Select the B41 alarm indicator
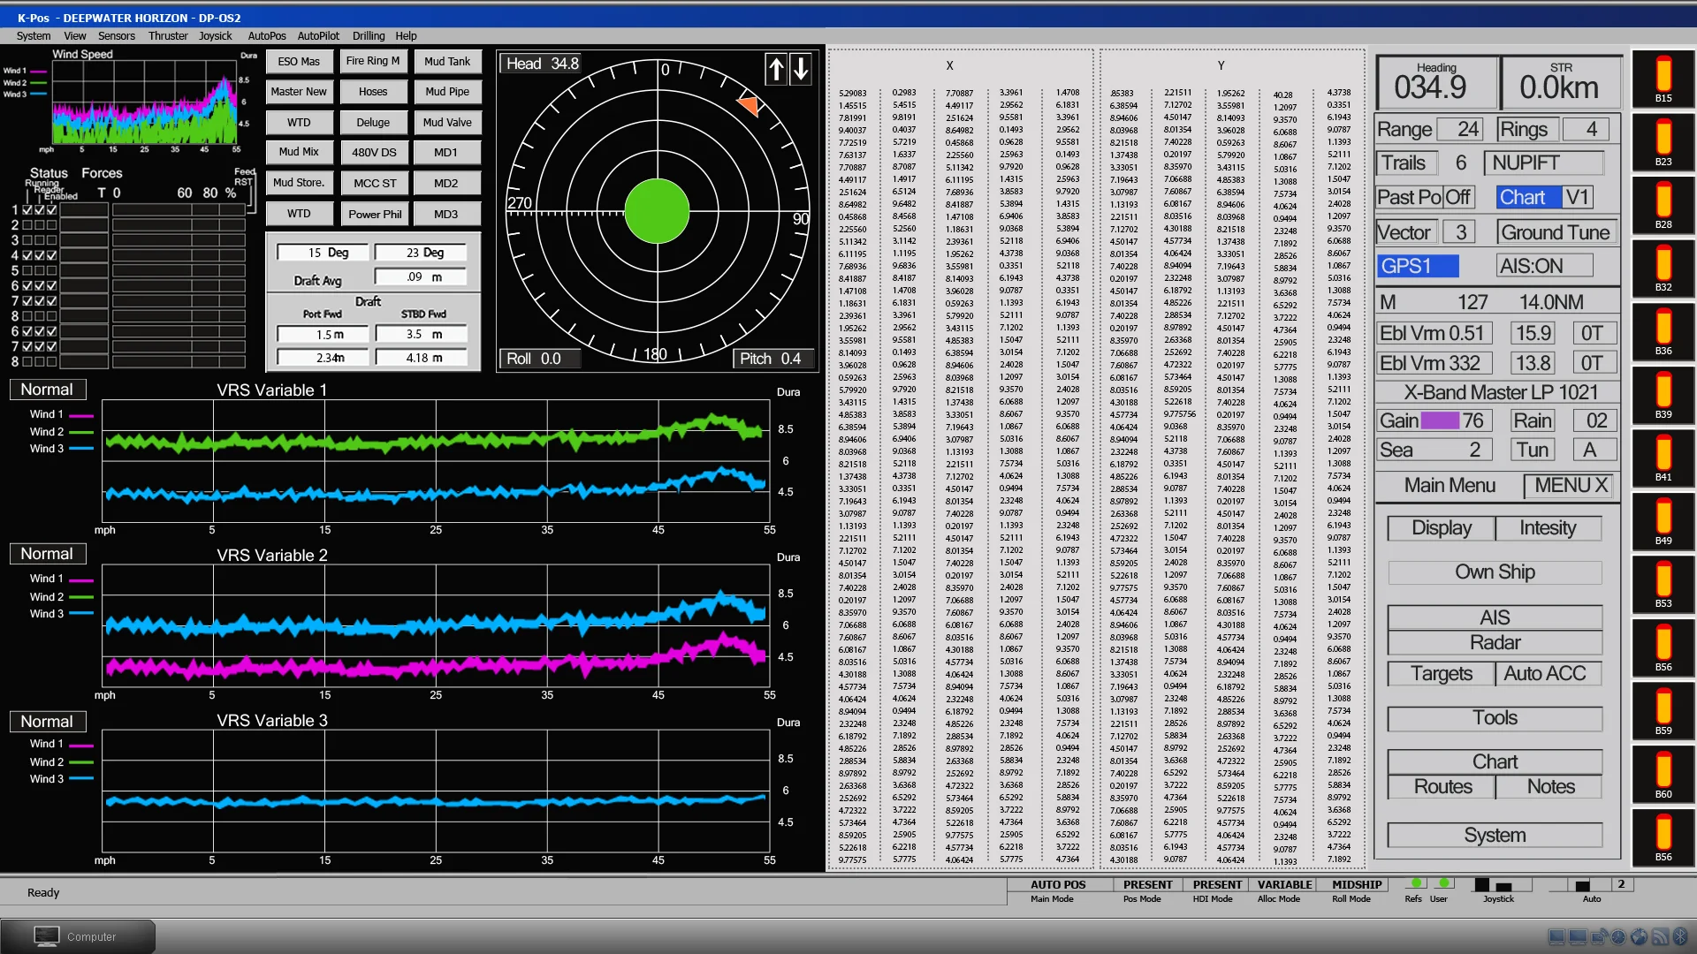Image resolution: width=1697 pixels, height=954 pixels. click(1663, 458)
